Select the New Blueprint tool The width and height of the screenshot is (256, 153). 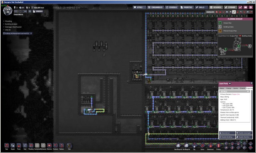178,146
